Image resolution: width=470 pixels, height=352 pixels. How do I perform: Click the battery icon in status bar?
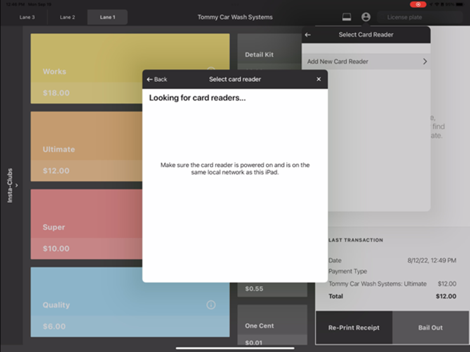(459, 5)
